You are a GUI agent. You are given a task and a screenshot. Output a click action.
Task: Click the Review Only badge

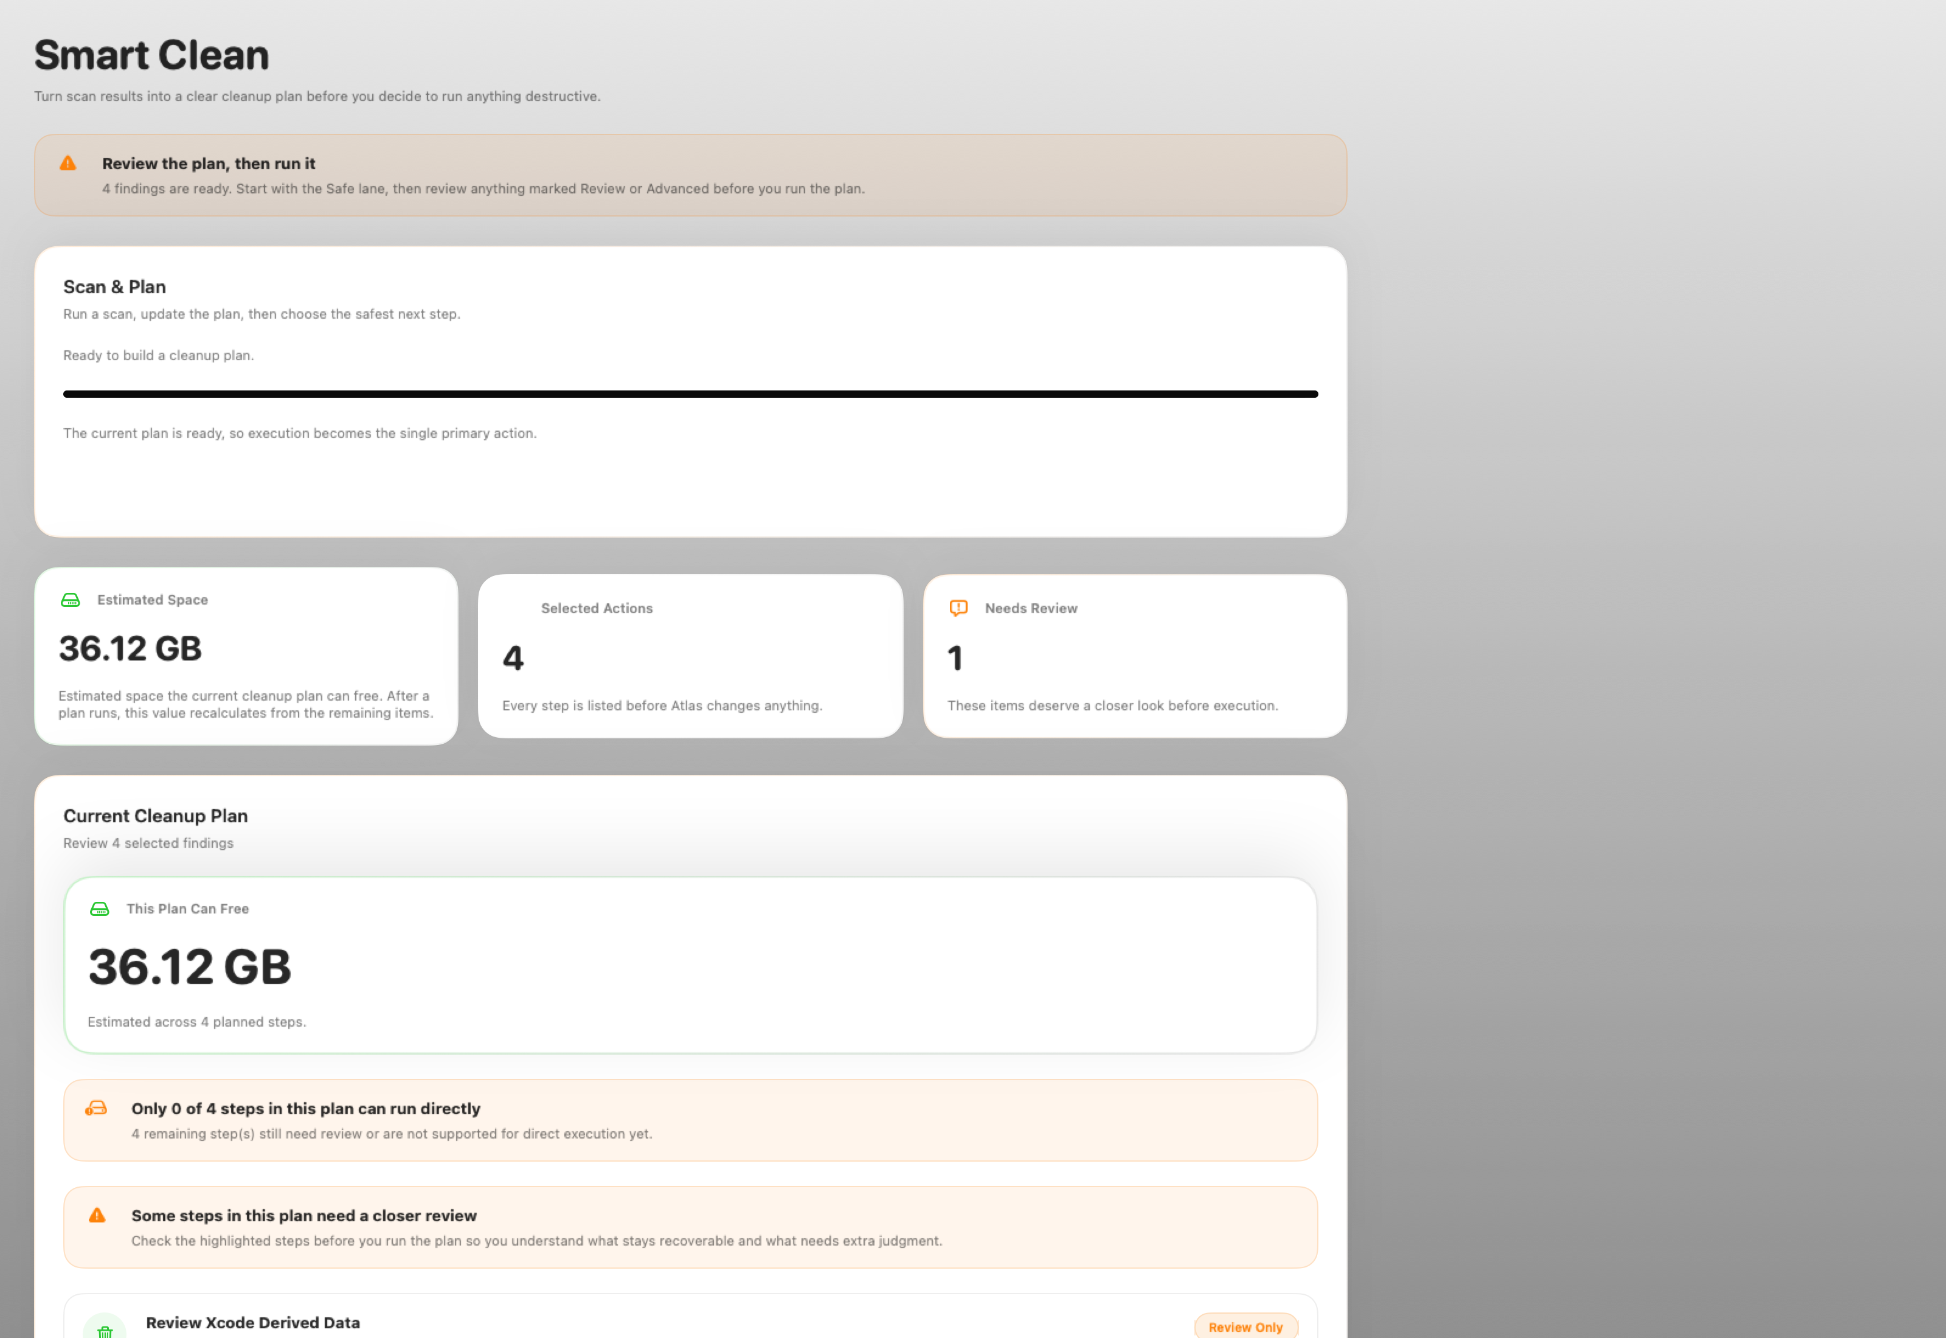1245,1327
